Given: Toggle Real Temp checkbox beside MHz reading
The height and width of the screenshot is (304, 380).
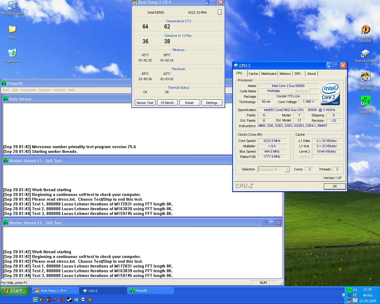Looking at the screenshot, I should pos(220,12).
